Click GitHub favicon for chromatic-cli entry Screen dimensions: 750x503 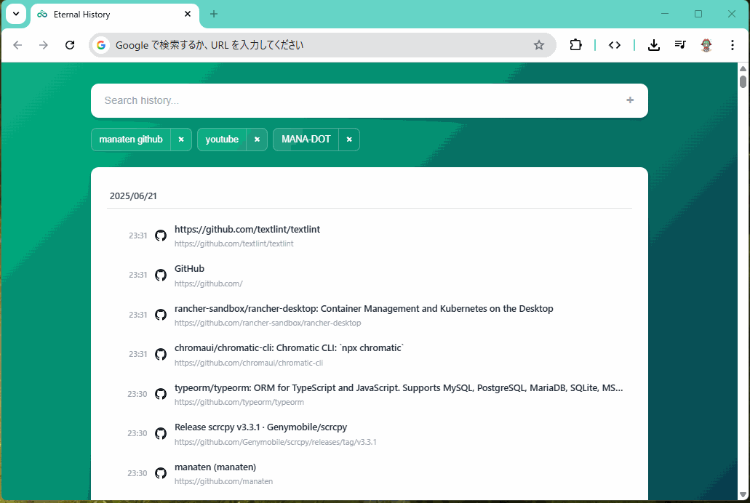[161, 354]
